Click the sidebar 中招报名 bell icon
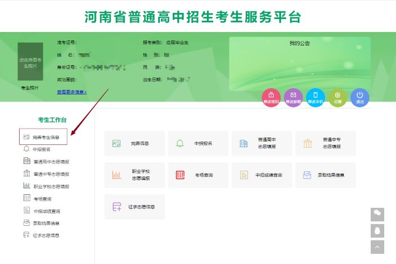 [26, 149]
